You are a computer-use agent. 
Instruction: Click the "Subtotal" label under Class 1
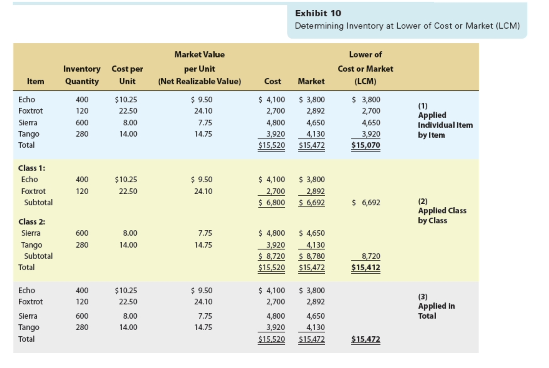point(38,202)
